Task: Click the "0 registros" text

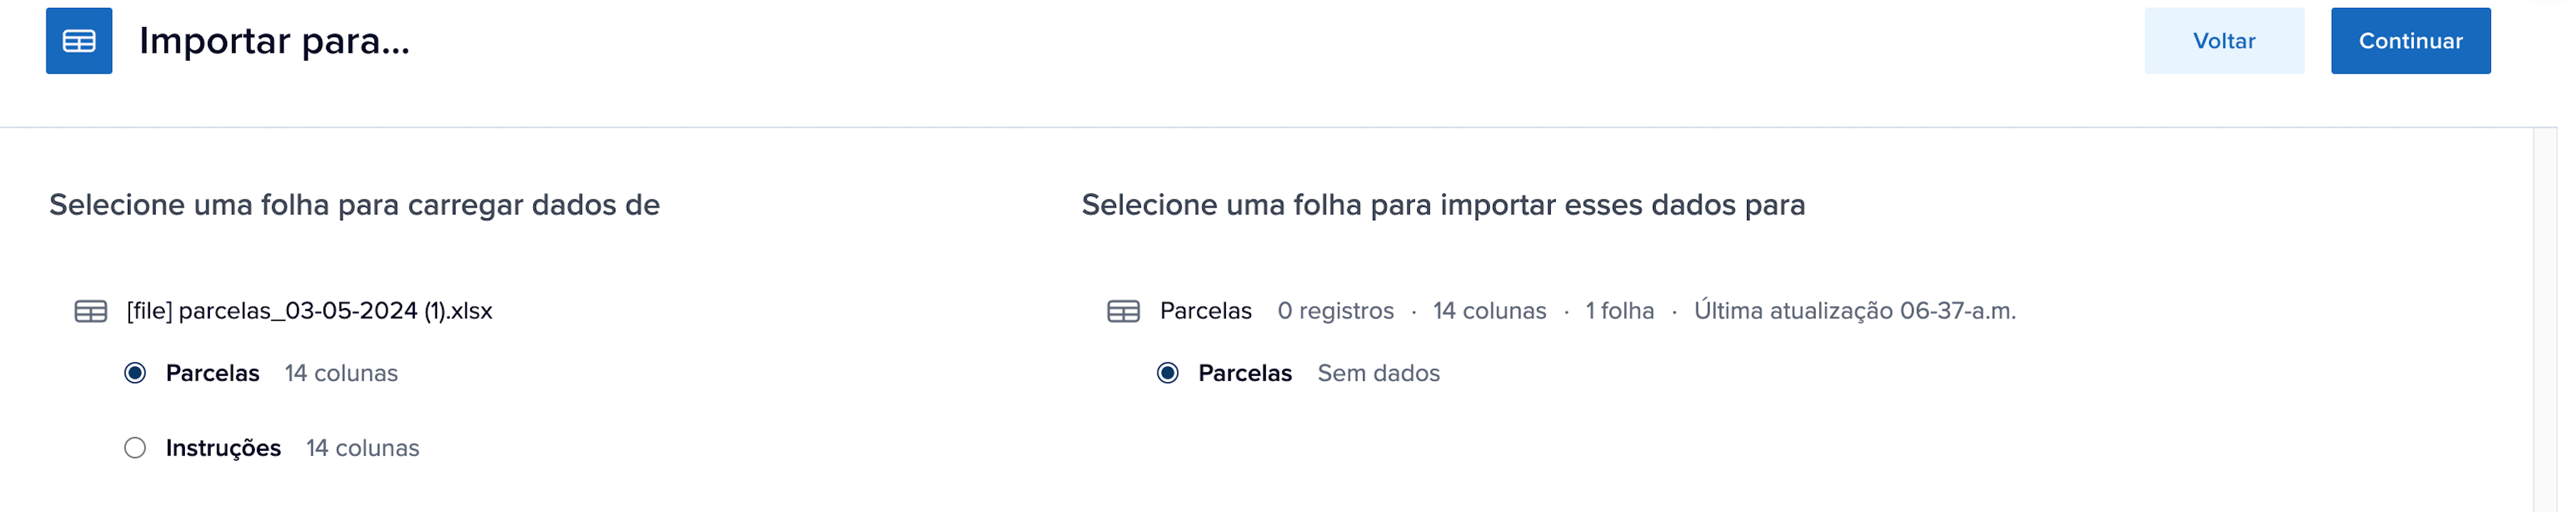Action: (x=1335, y=312)
